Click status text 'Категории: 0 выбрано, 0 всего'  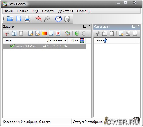(27, 122)
